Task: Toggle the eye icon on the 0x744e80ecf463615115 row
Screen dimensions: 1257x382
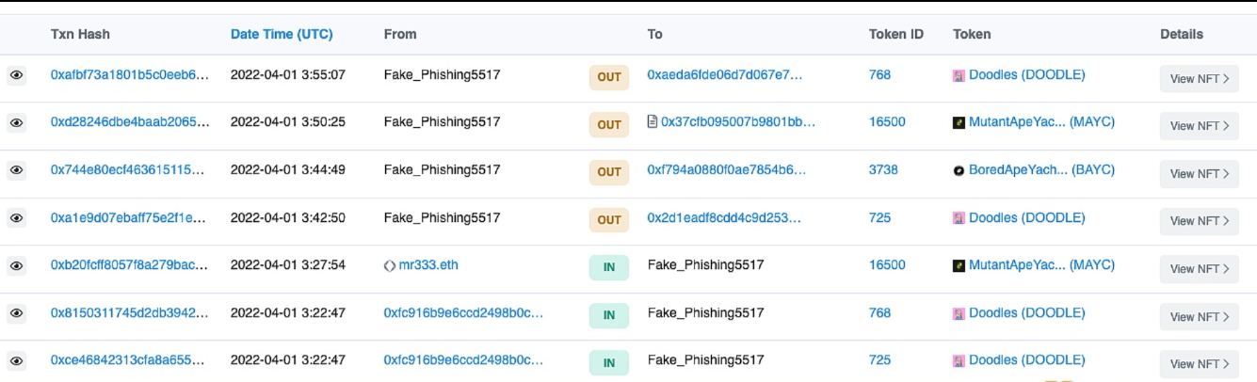Action: 16,170
